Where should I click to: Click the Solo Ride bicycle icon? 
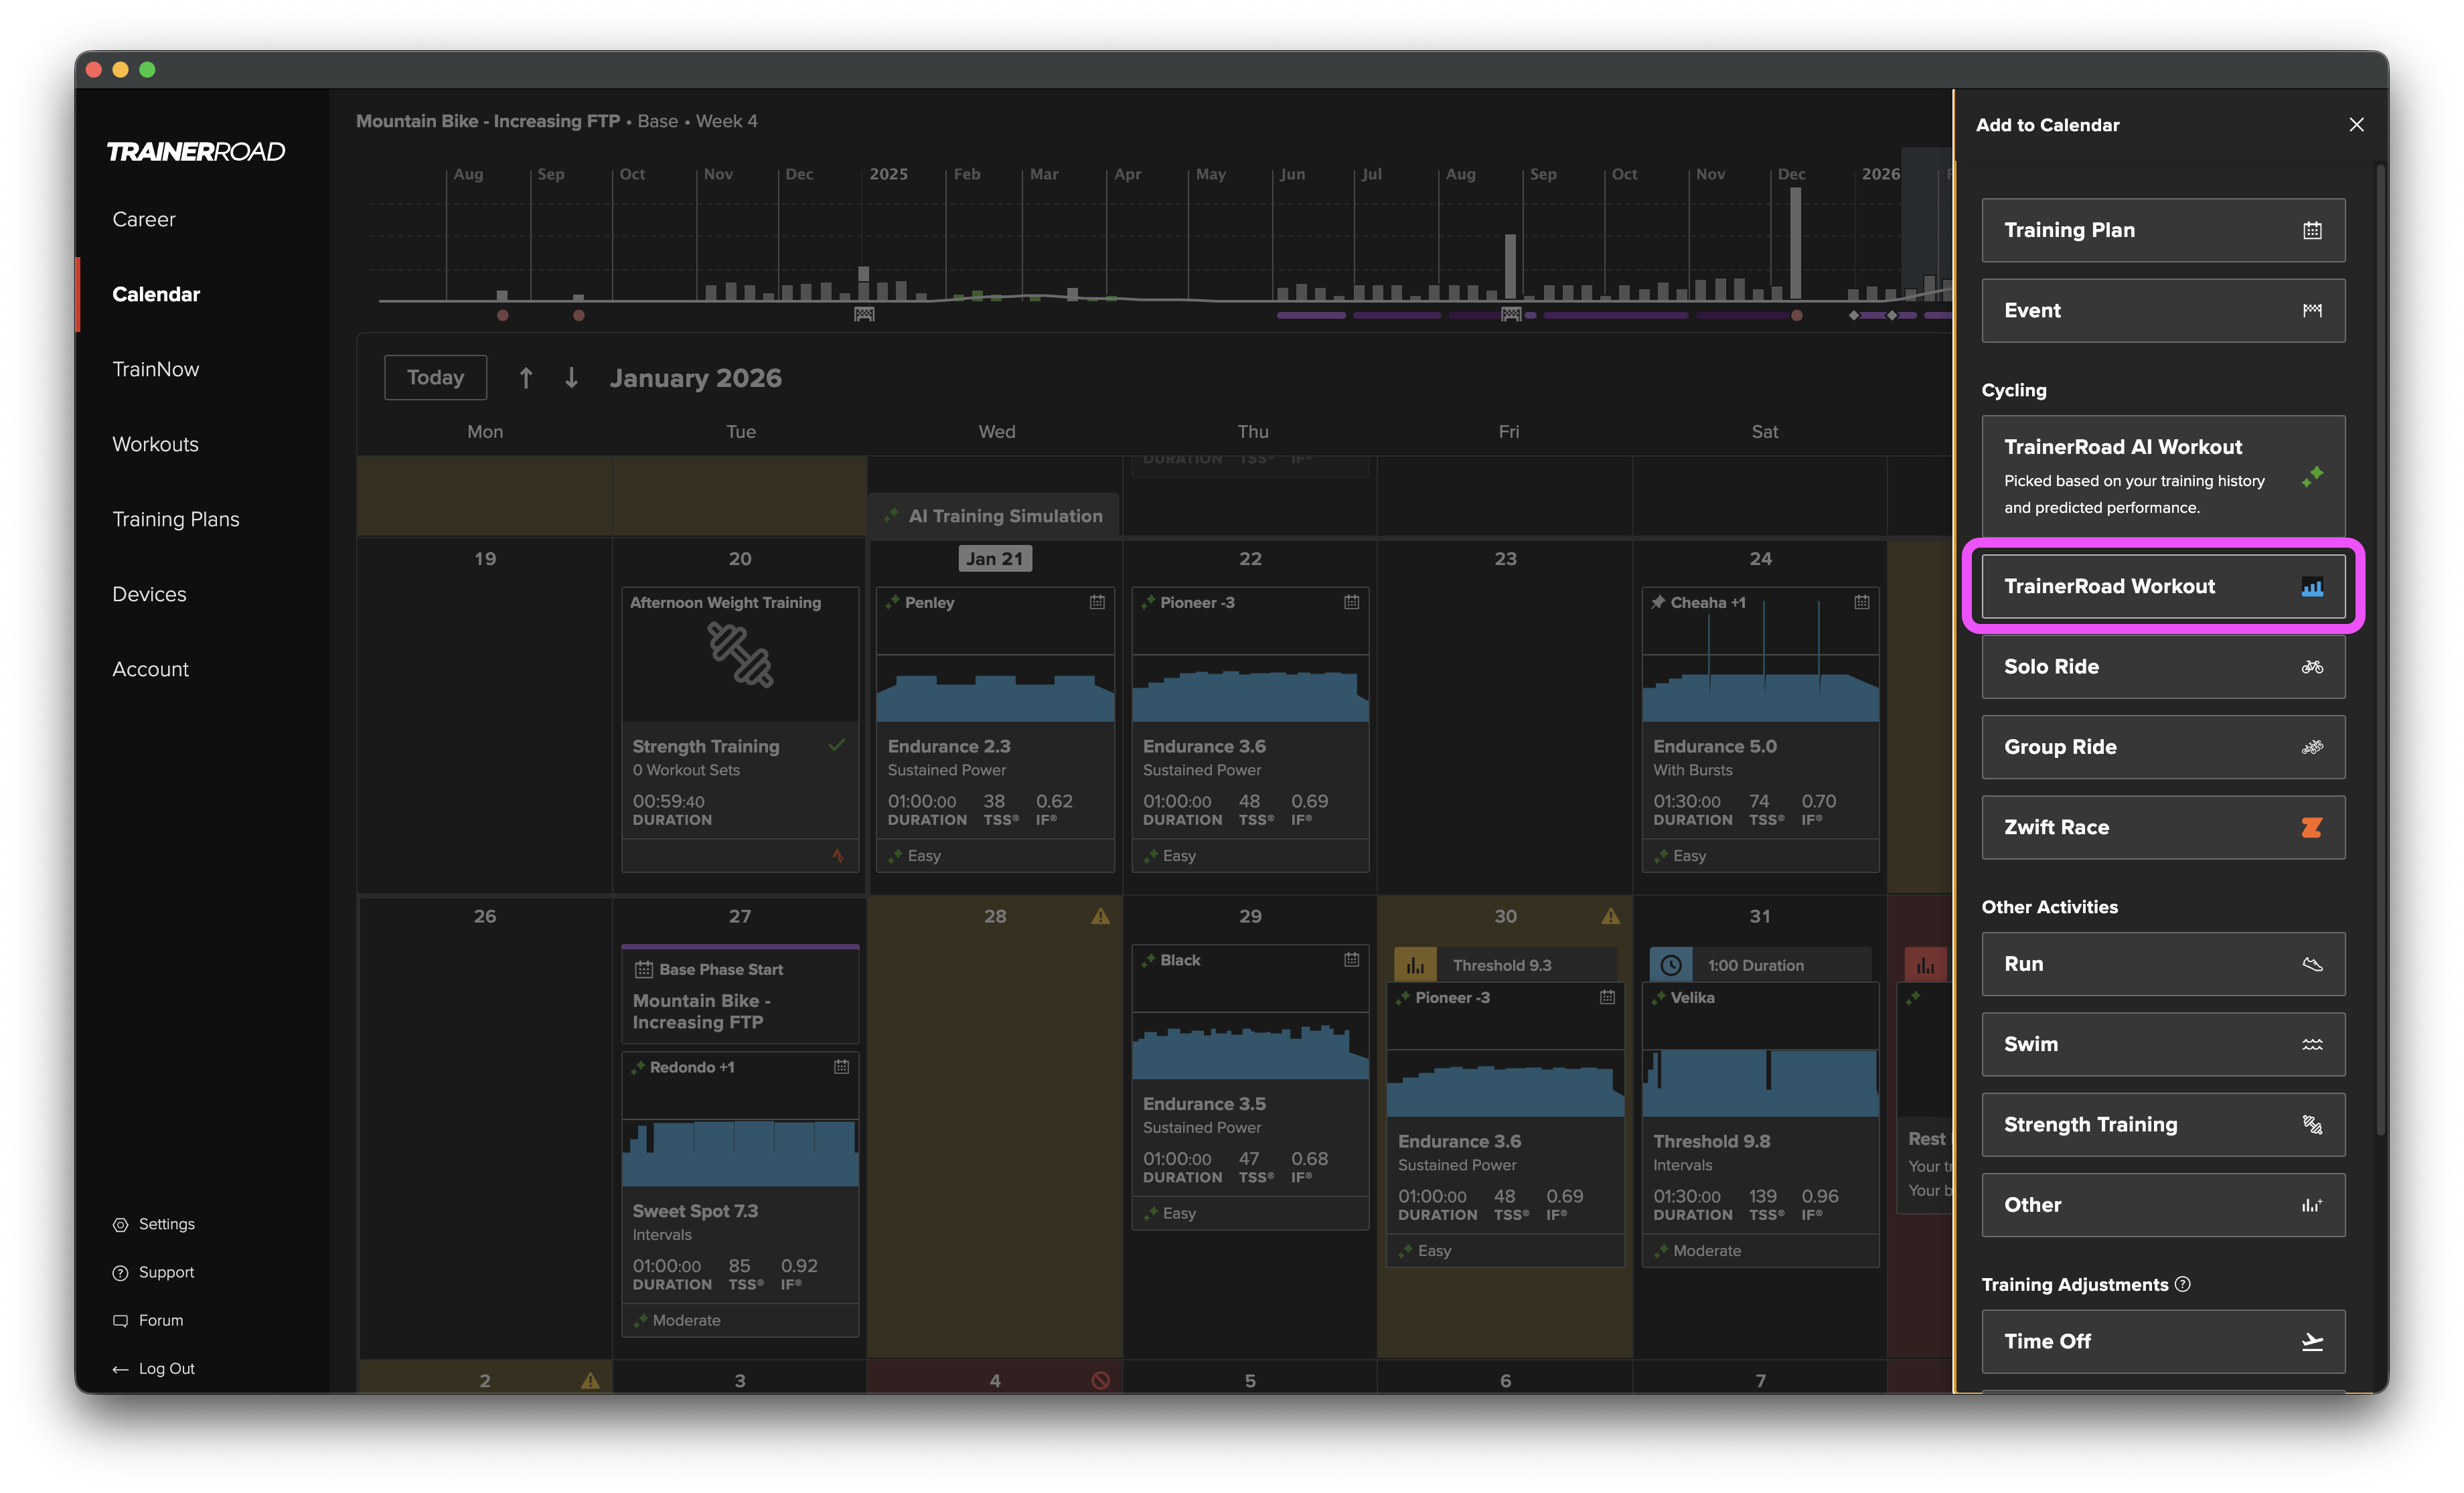pos(2312,667)
